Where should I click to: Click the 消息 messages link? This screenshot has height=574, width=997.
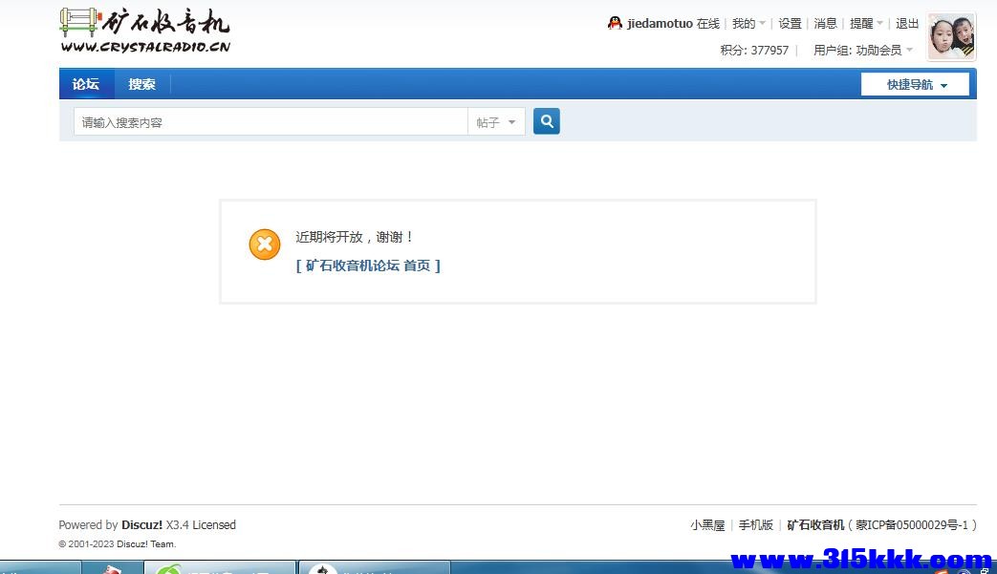click(x=825, y=23)
